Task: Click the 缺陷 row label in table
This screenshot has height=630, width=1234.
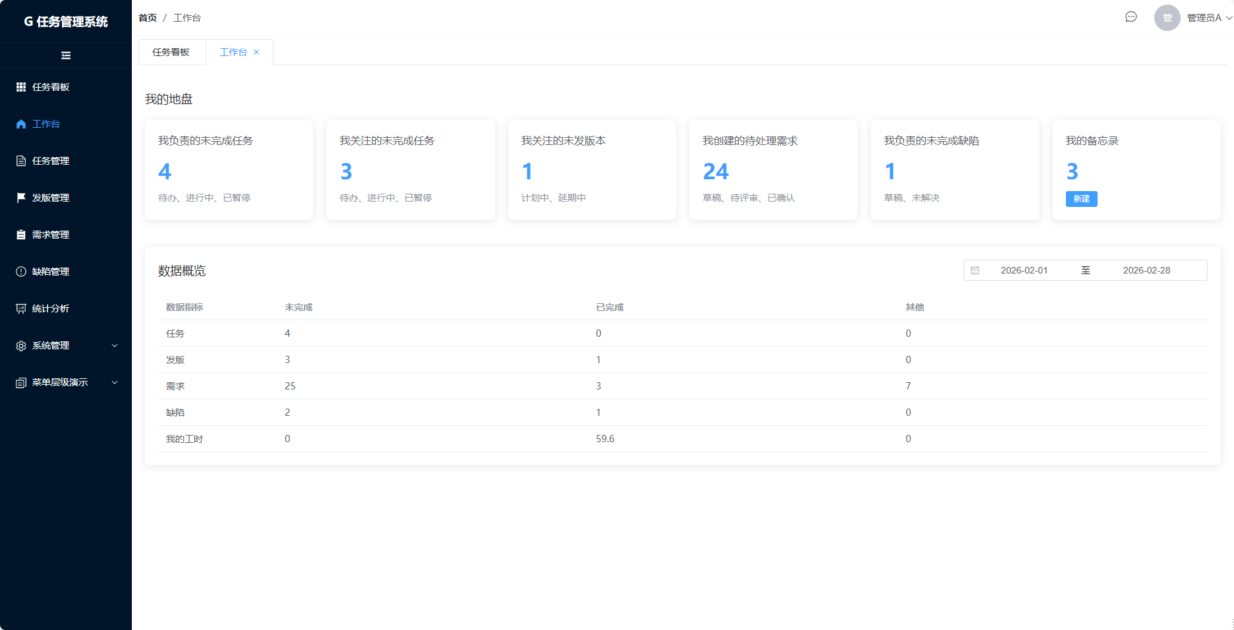Action: click(x=175, y=413)
